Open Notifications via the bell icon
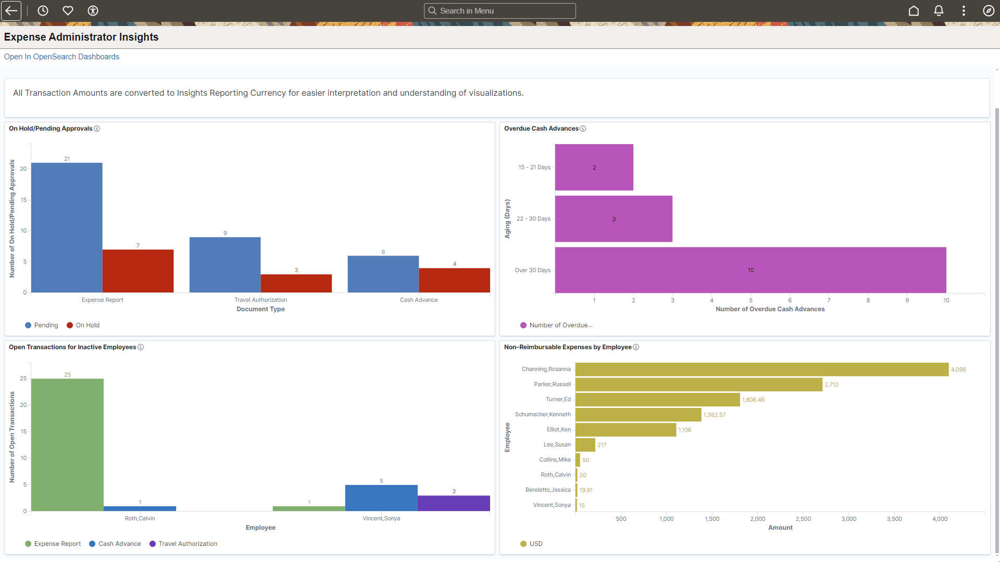1000x562 pixels. 939,10
